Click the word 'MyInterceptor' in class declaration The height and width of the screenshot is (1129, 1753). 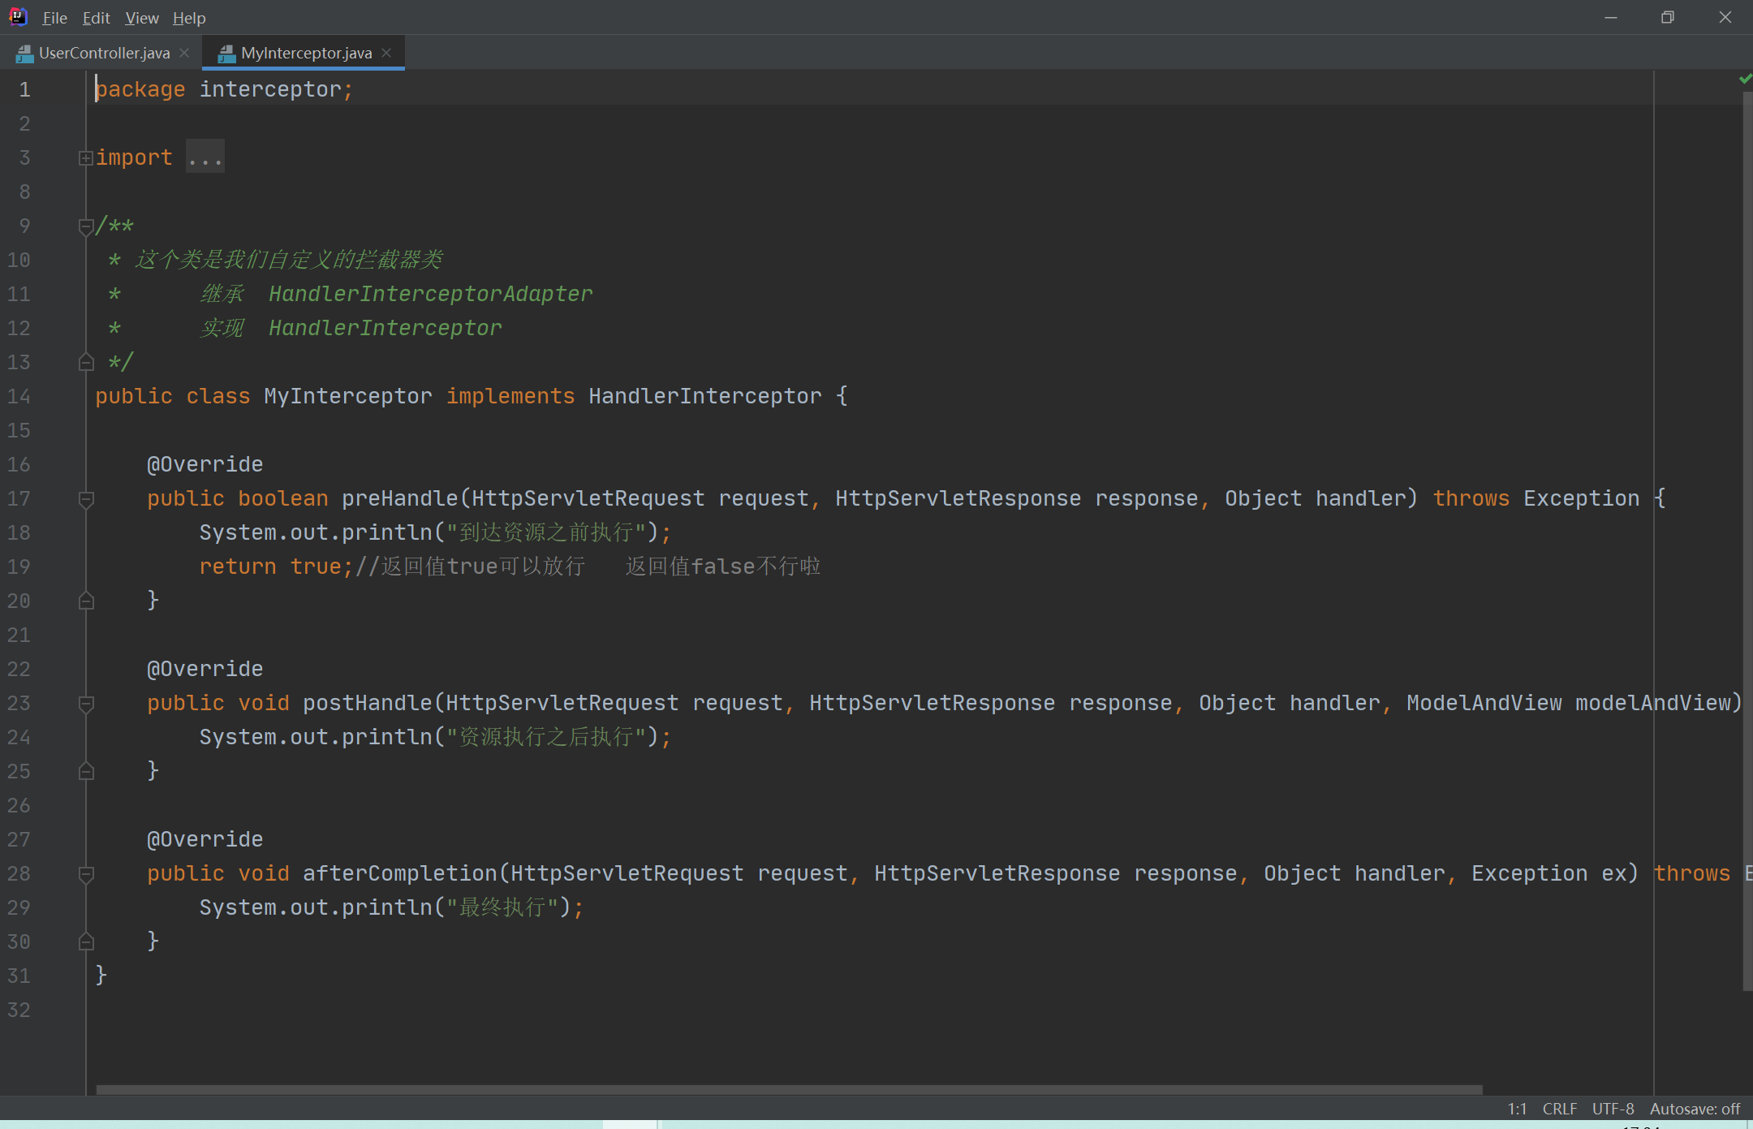tap(348, 396)
